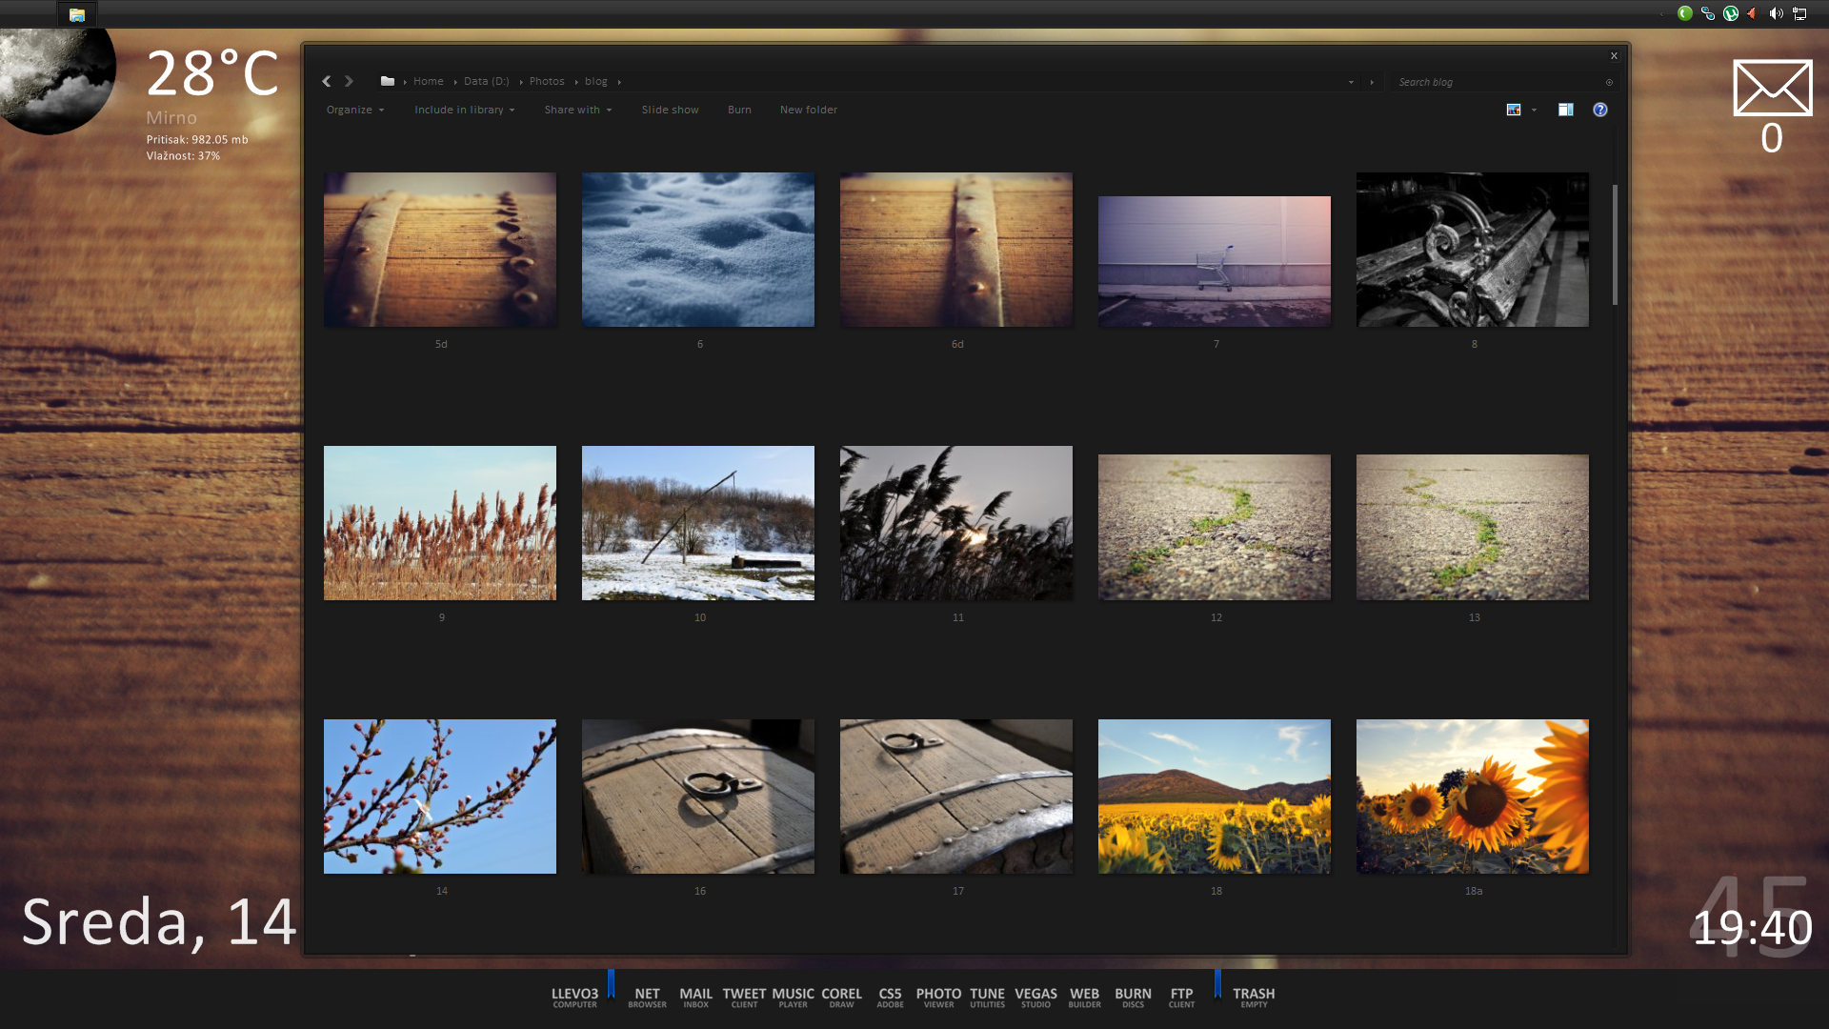Image resolution: width=1829 pixels, height=1029 pixels.
Task: Click the Explorer vertical scrollbar thumb
Action: coord(1615,245)
